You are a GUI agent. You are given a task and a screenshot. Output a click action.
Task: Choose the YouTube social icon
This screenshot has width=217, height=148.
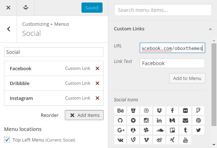pos(185,140)
